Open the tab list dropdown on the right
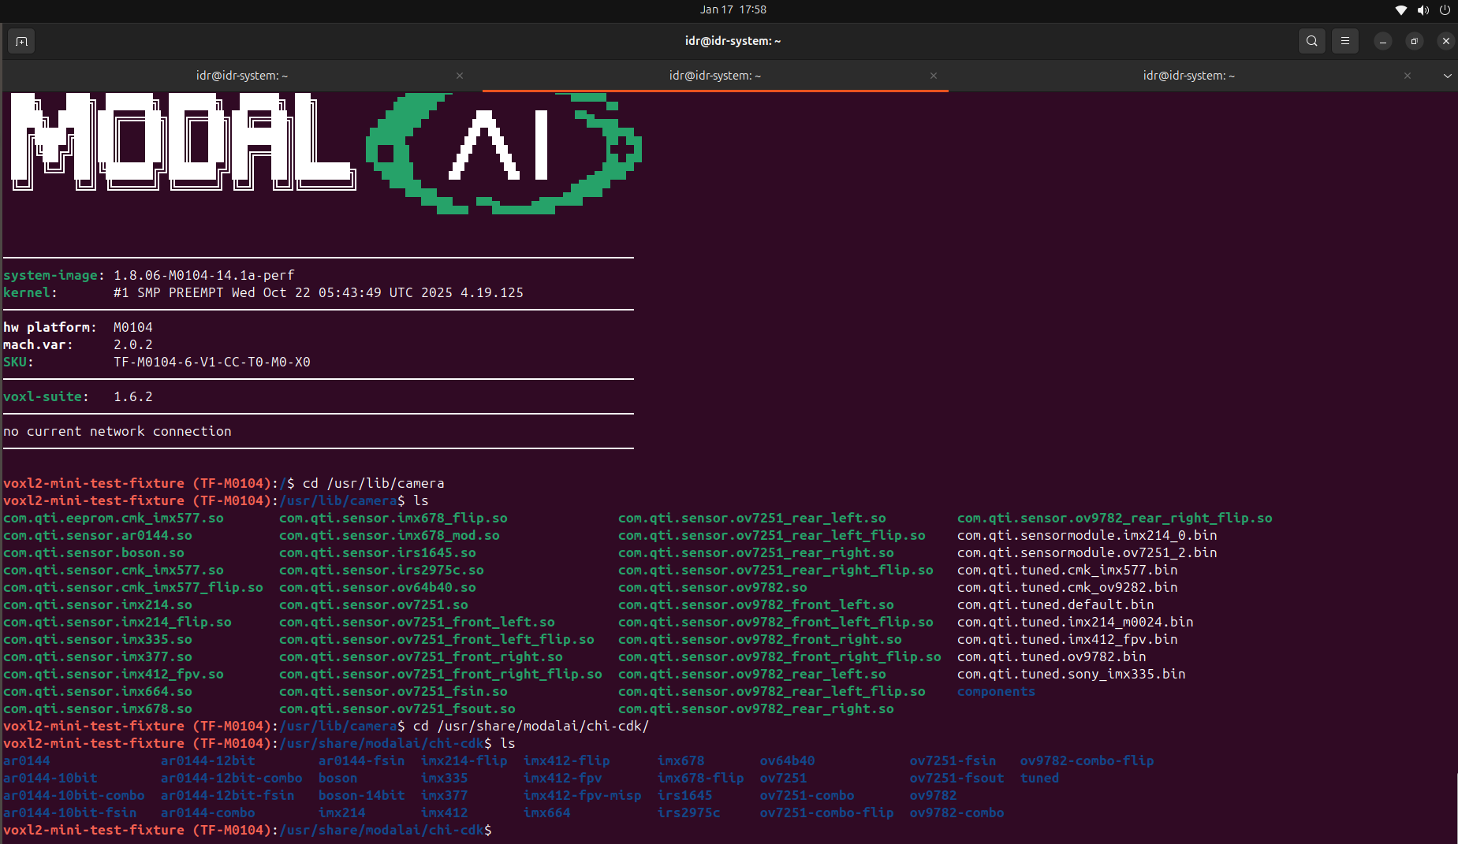The image size is (1458, 844). pos(1448,76)
